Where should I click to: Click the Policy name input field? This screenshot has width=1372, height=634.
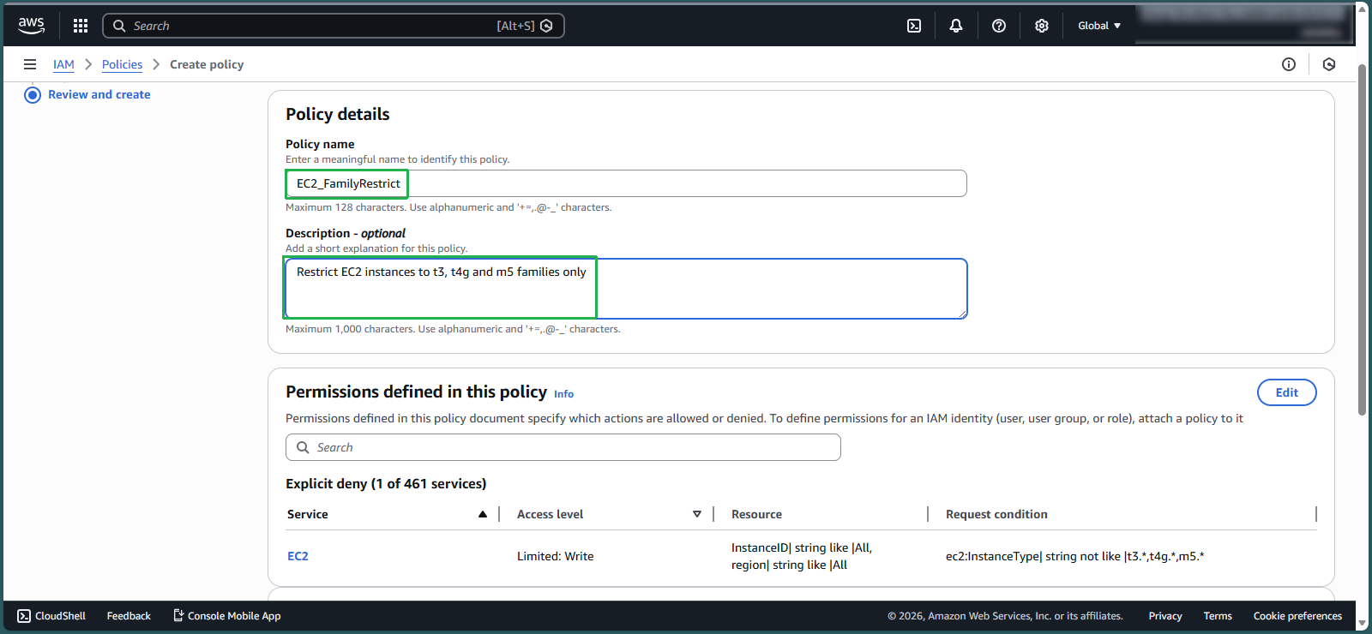tap(626, 183)
